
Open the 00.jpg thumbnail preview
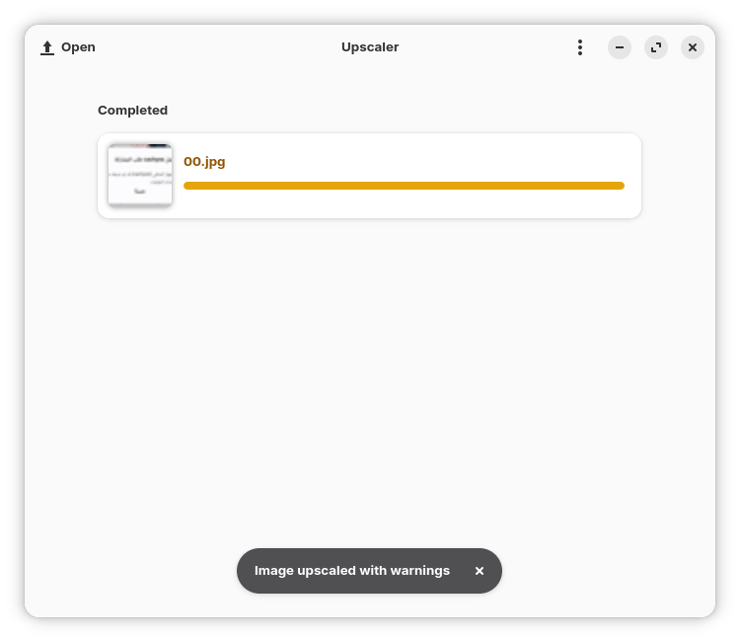point(140,176)
